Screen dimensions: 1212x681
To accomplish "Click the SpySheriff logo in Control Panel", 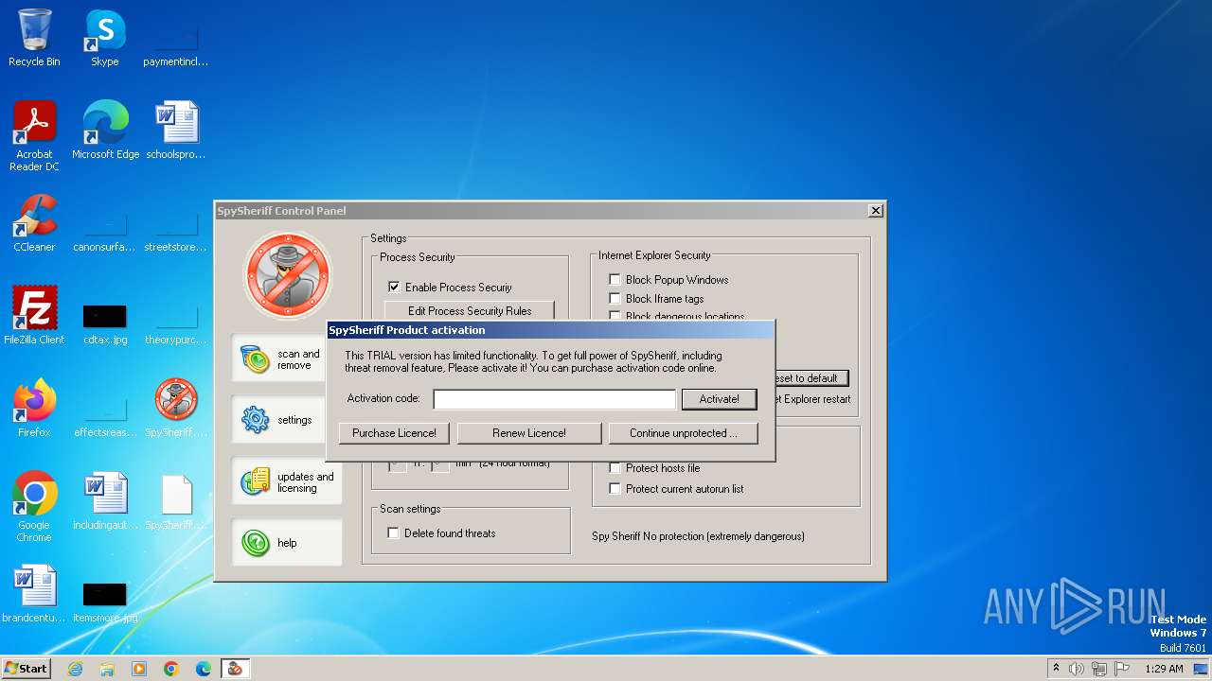I will 288,275.
